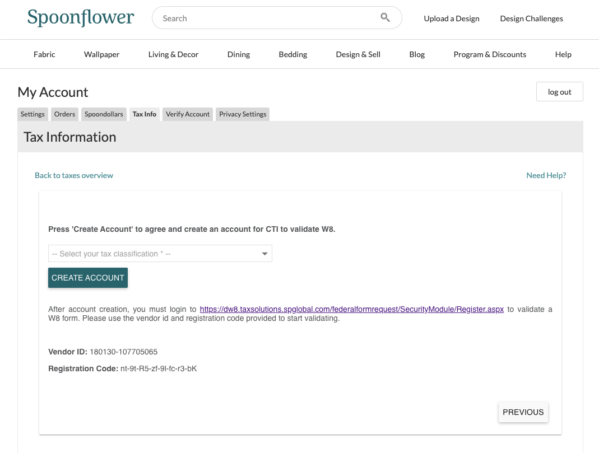Screen dimensions: 599x453
Task: Switch to the Spoondollars tab
Action: [104, 114]
